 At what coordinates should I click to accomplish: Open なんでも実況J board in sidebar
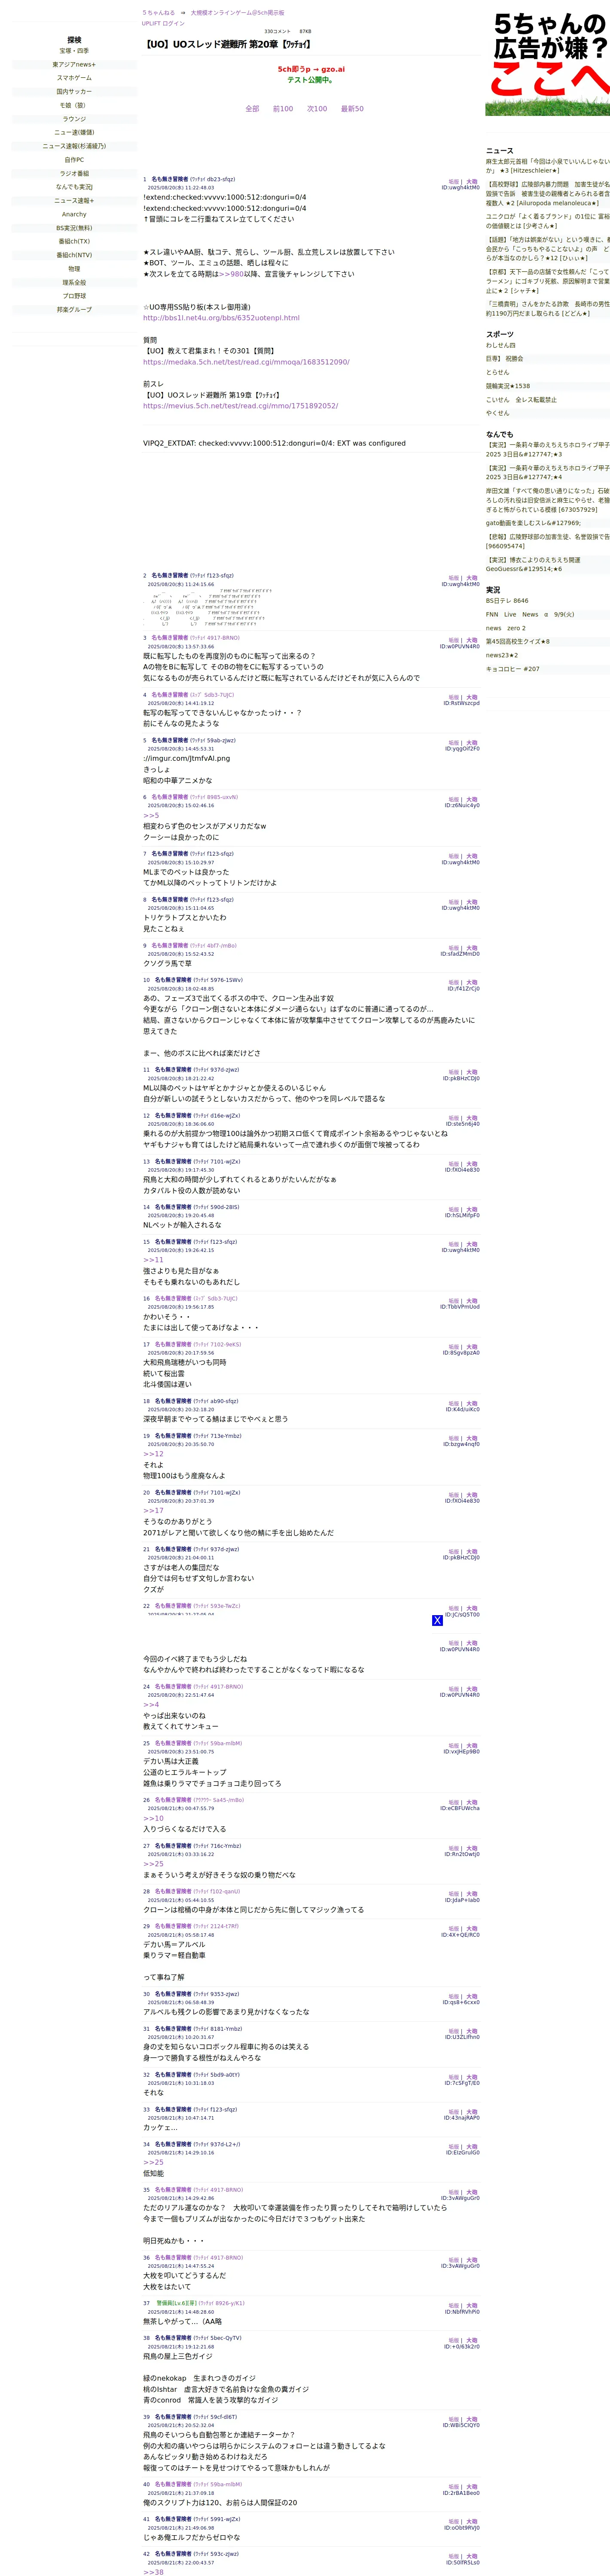tap(74, 187)
